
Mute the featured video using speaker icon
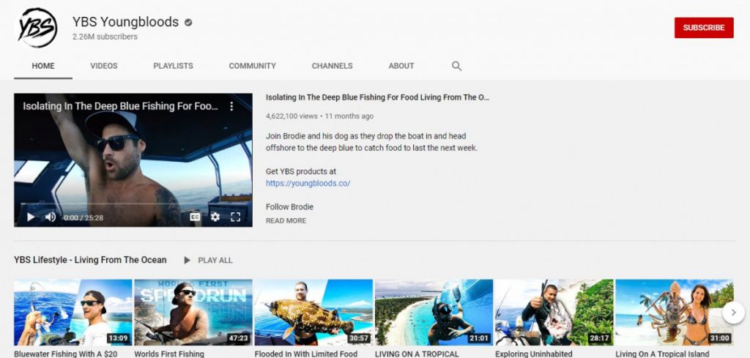point(51,217)
